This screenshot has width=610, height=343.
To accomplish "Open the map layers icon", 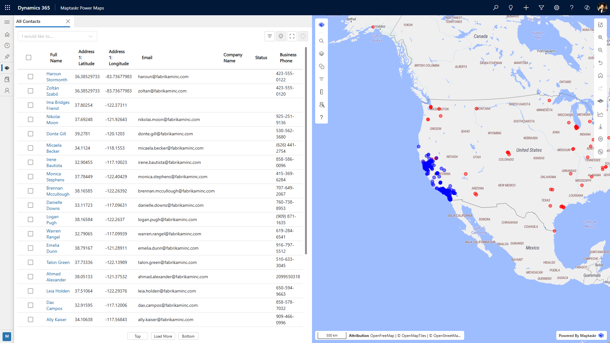I will (322, 54).
